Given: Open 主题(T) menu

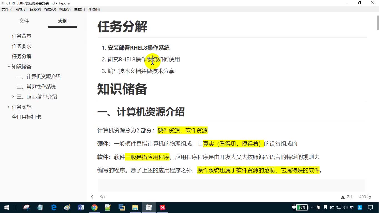Looking at the screenshot, I should 79,9.
